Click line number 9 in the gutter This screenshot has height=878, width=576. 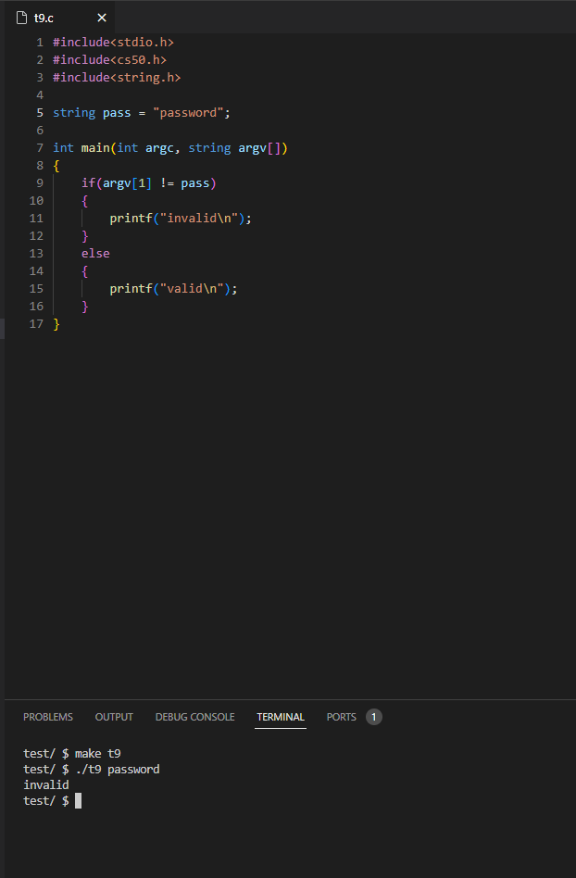(x=40, y=183)
